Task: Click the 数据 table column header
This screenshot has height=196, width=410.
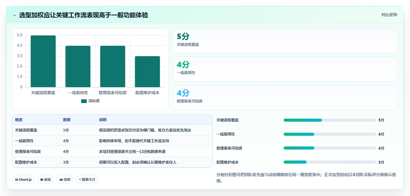Action: (67, 120)
